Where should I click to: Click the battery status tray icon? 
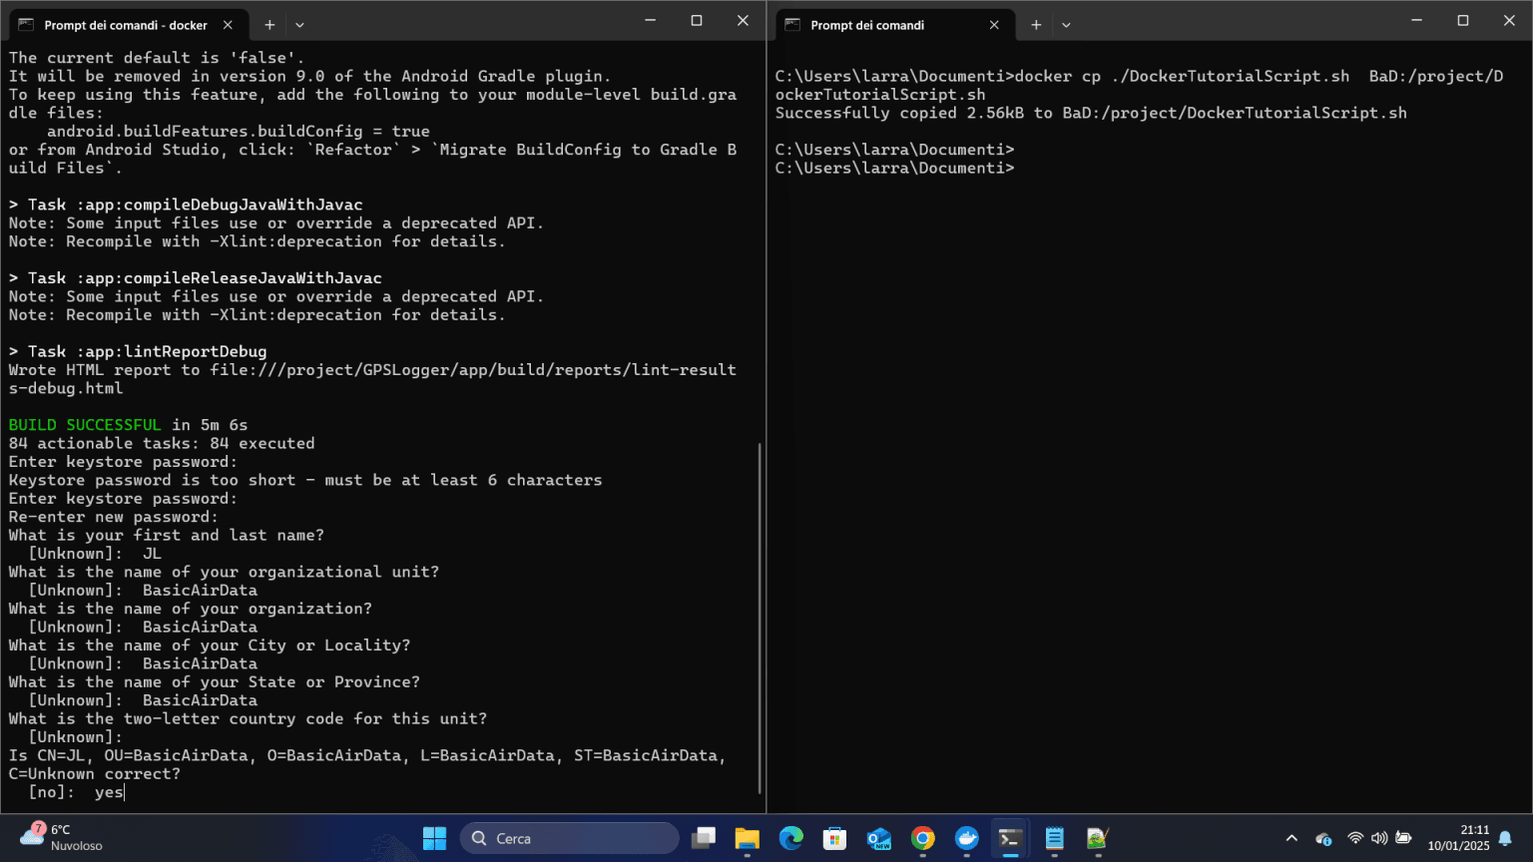click(x=1403, y=838)
